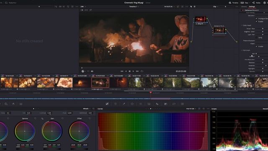
Task: Adjust the Yellow - Blue slider
Action: tap(263, 29)
